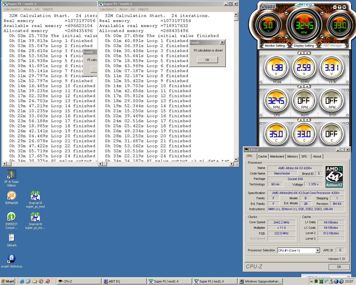Click the green monitor tray icon
Viewport: 356px width, 285px height.
coord(321,281)
